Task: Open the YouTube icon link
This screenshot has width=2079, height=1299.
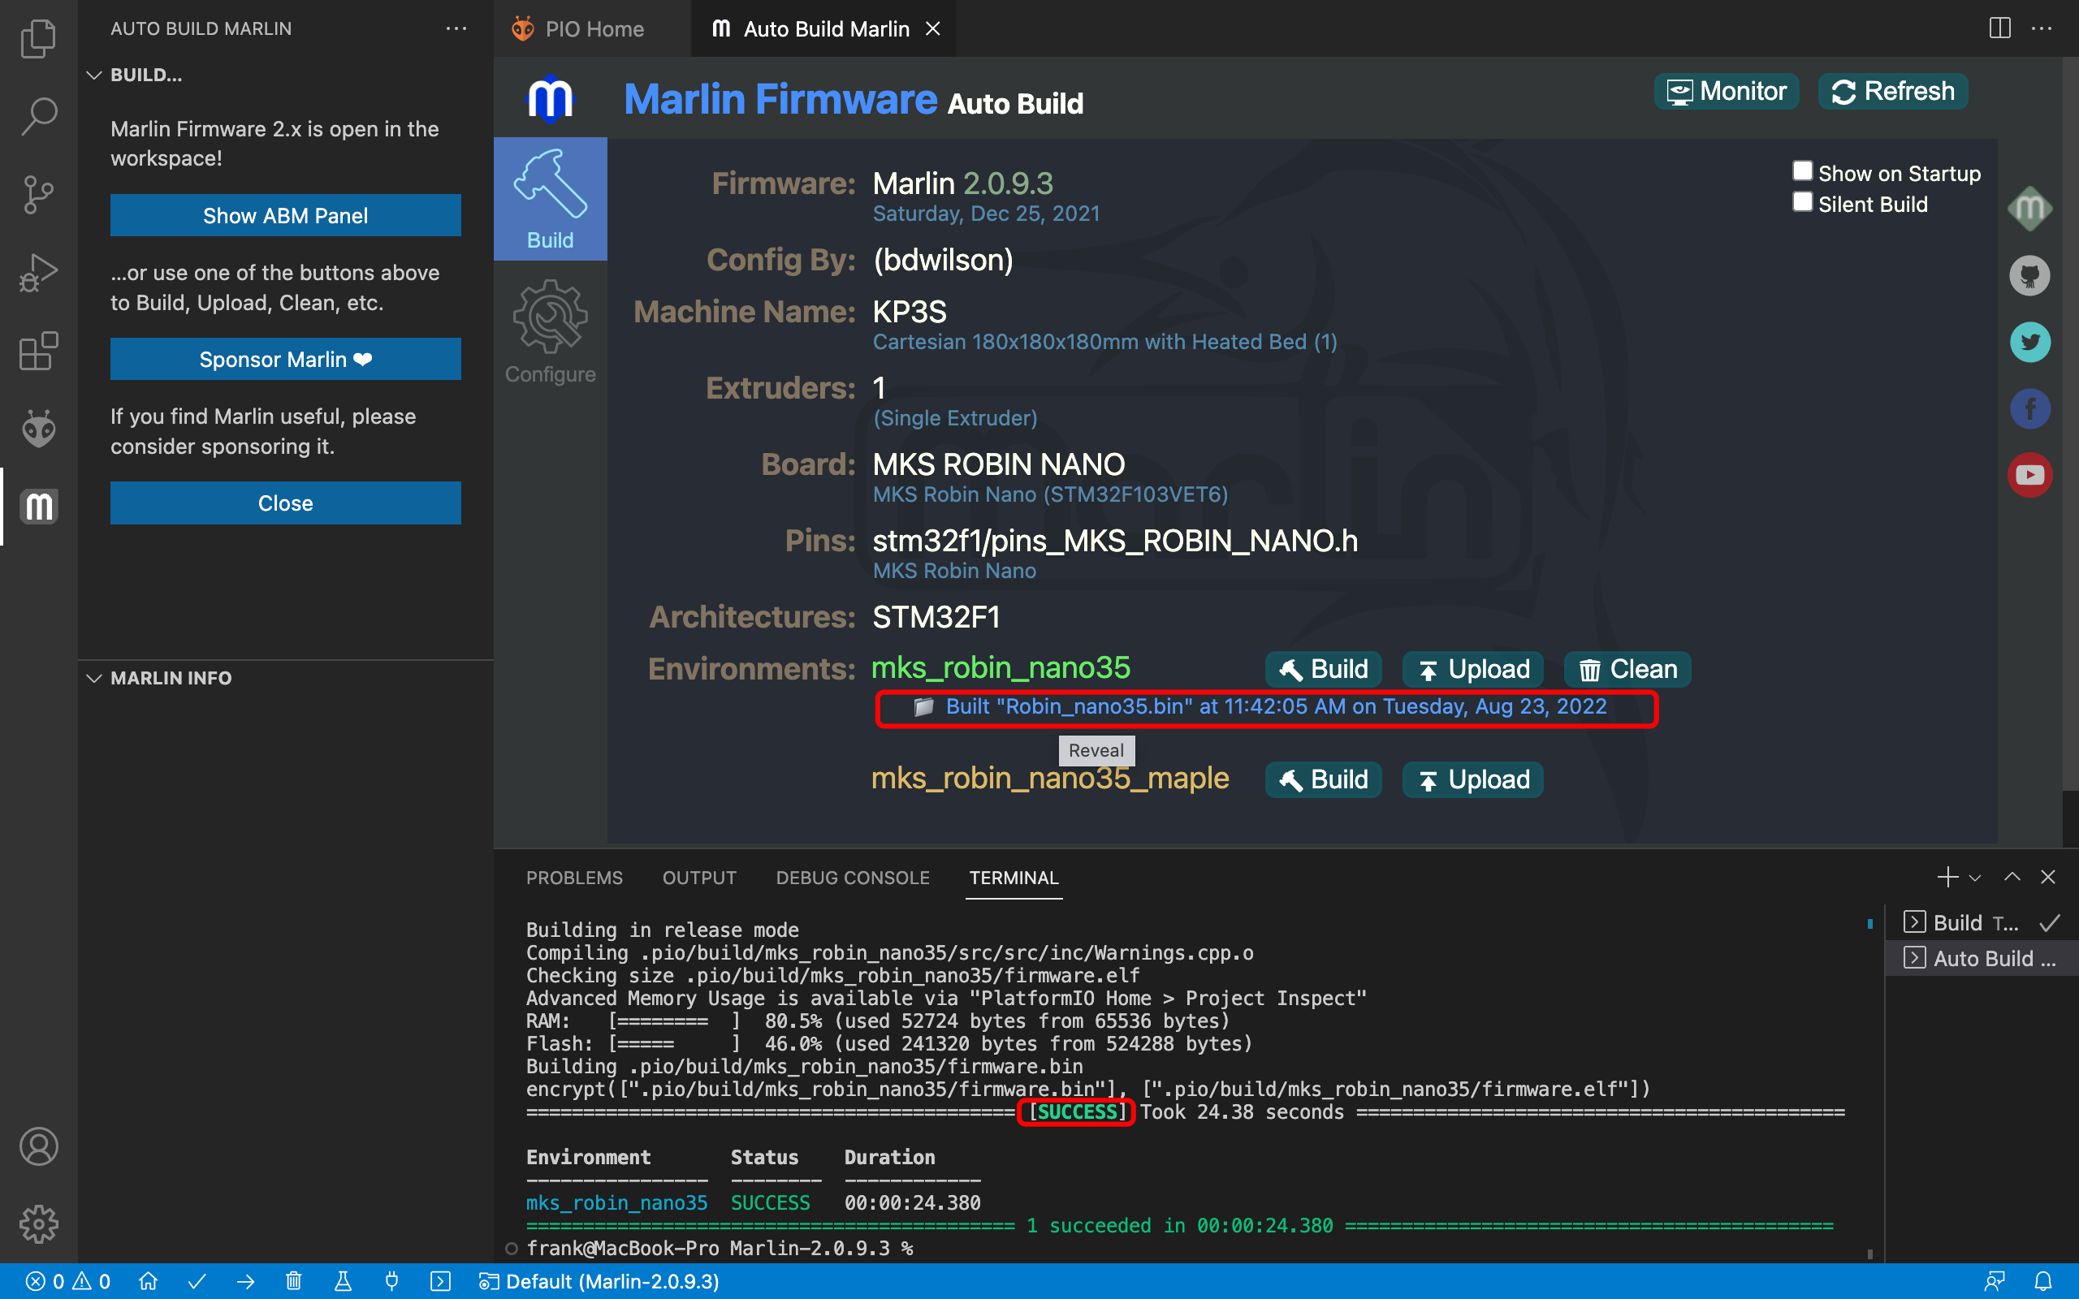Action: (2029, 474)
